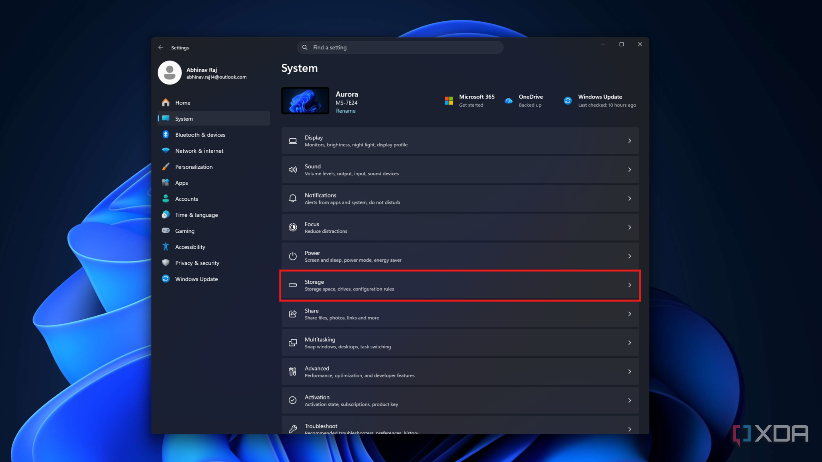Open Privacy & security section
Viewport: 822px width, 462px height.
coord(214,263)
